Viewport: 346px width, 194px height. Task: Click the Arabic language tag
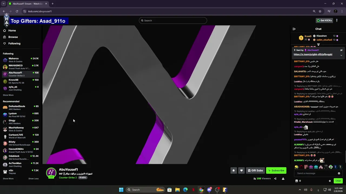pyautogui.click(x=83, y=178)
